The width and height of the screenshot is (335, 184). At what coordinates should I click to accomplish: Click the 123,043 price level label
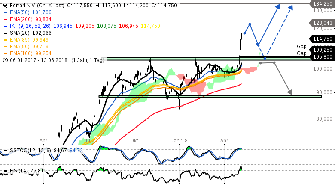323,23
